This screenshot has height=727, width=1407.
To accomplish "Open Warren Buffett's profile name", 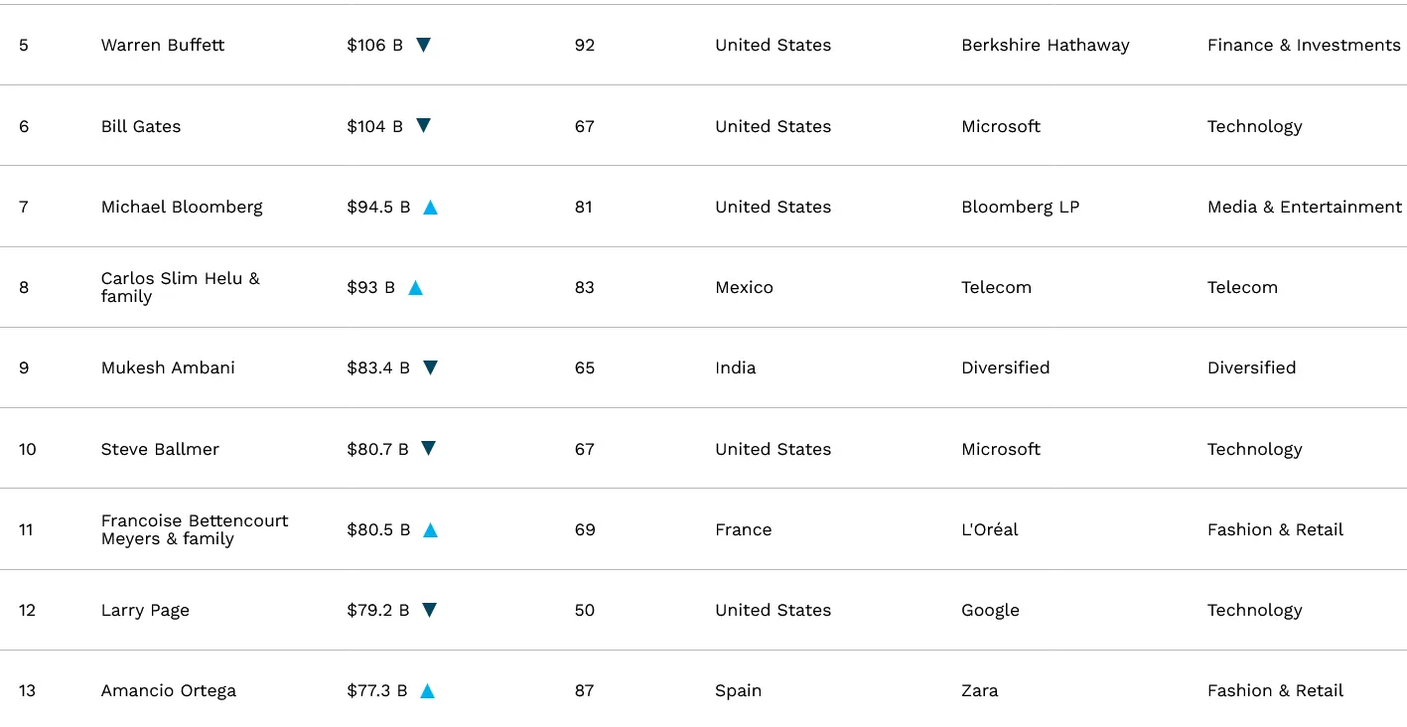I will (x=163, y=45).
